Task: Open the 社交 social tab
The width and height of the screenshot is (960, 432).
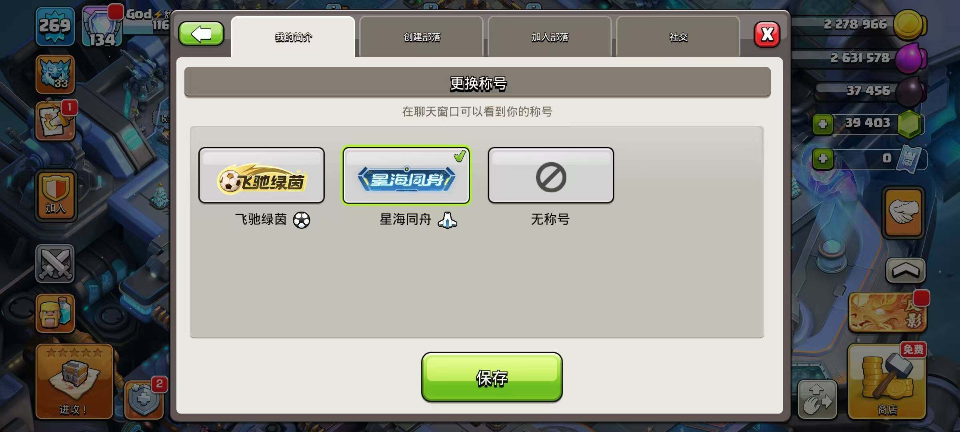Action: coord(678,37)
